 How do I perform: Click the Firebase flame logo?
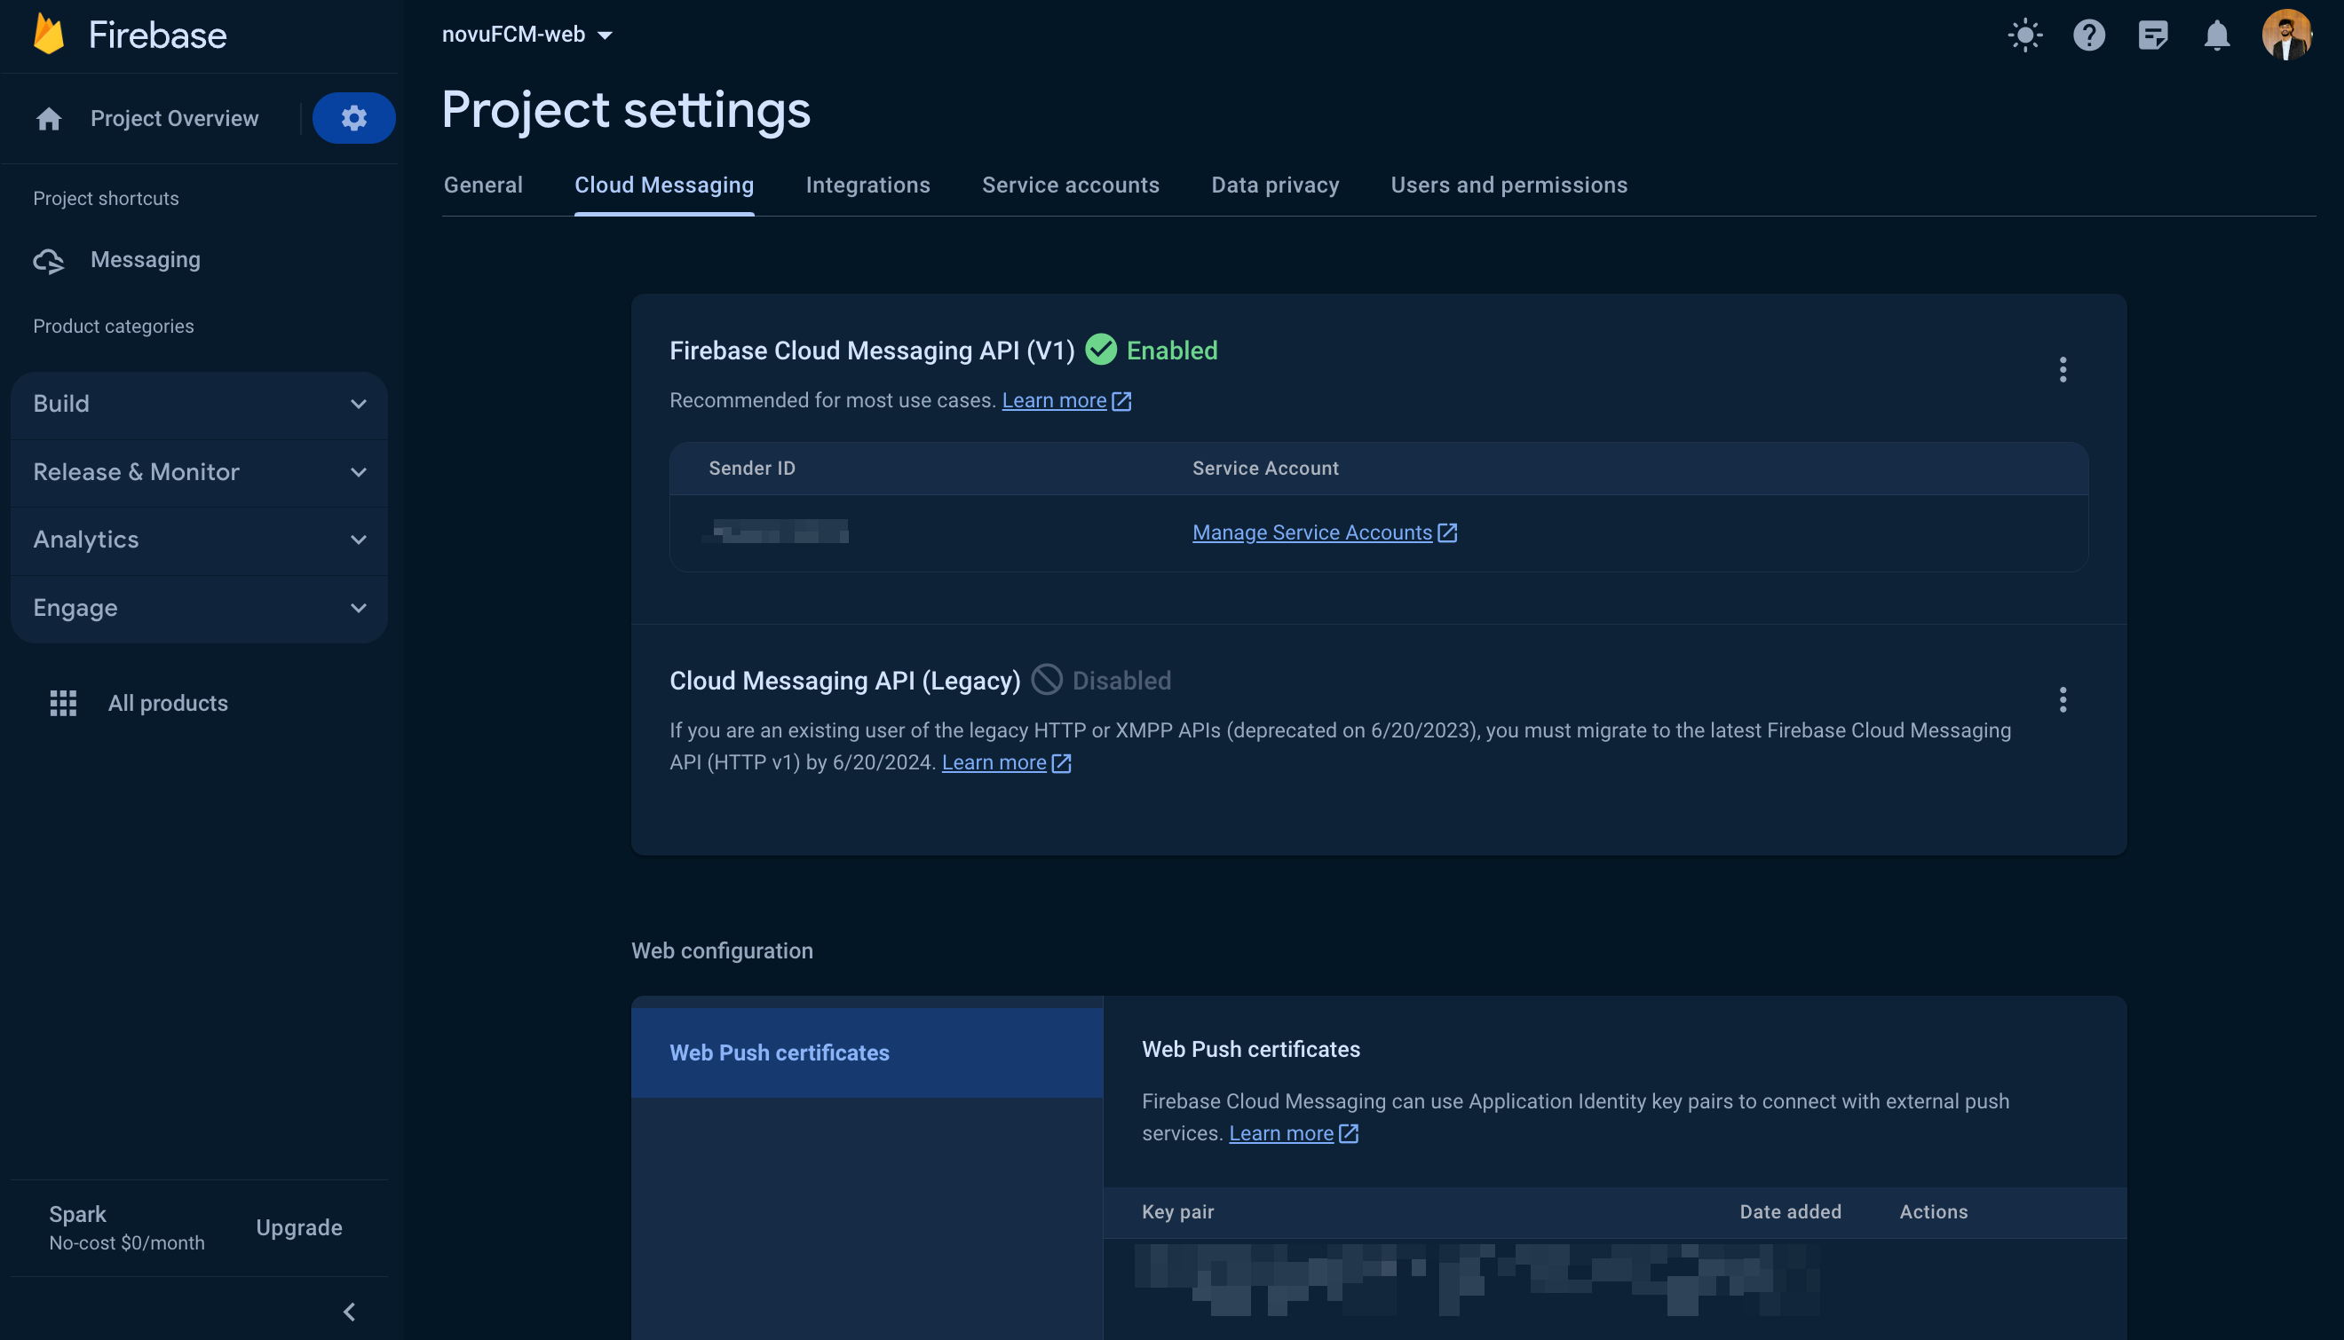[48, 34]
